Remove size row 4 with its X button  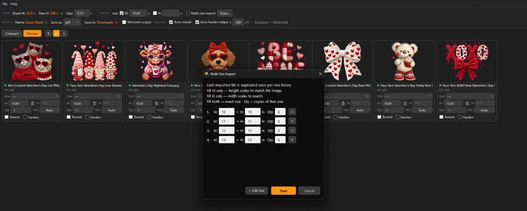click(292, 140)
